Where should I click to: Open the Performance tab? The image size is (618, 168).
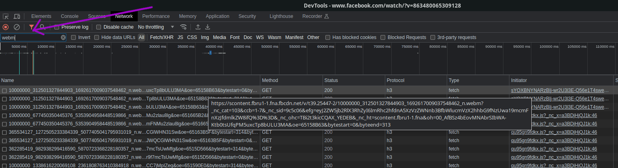[x=156, y=16]
